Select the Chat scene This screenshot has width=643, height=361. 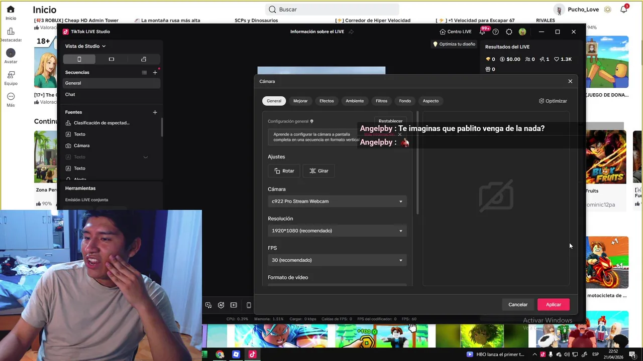[x=112, y=94]
